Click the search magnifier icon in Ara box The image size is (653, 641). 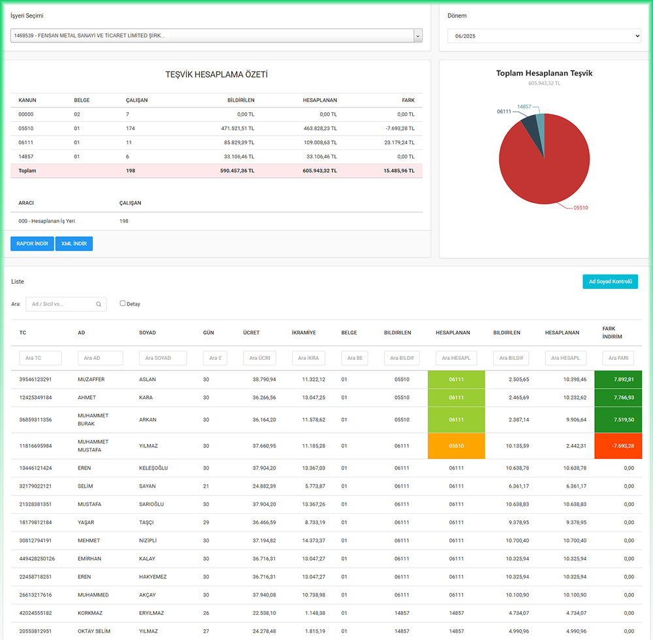tap(99, 304)
